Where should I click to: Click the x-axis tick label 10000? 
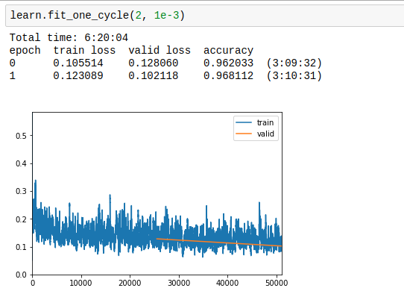tap(81, 283)
